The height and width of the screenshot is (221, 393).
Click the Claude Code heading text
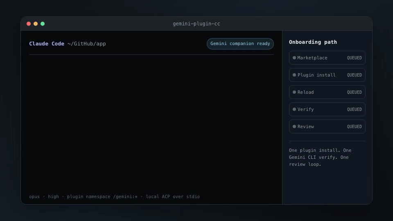[47, 44]
